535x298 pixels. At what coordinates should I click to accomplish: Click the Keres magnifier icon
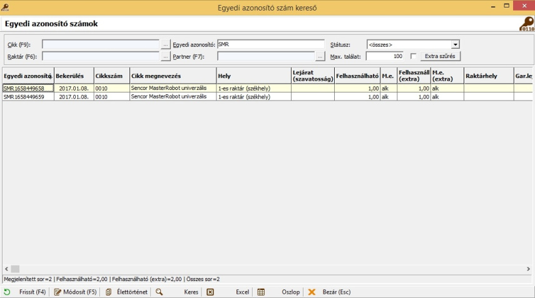160,292
